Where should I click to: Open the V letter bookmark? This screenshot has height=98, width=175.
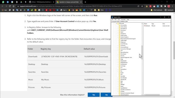click(88, 10)
